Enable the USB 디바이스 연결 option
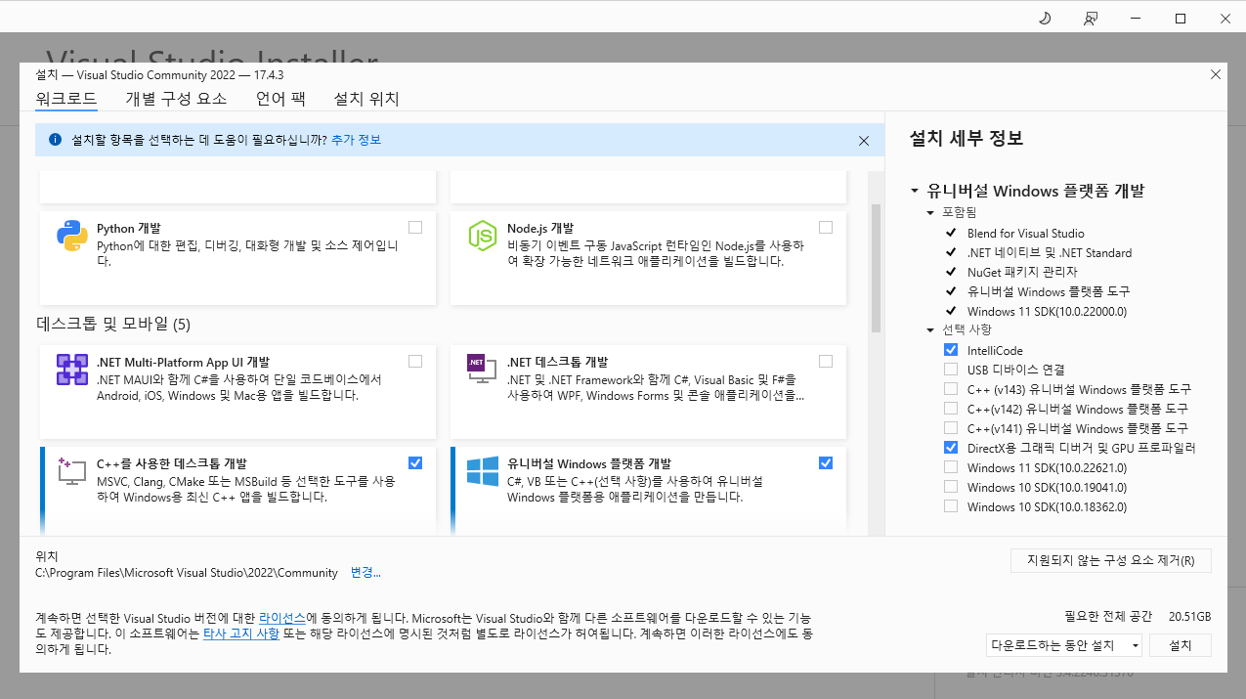The width and height of the screenshot is (1246, 699). coord(951,370)
